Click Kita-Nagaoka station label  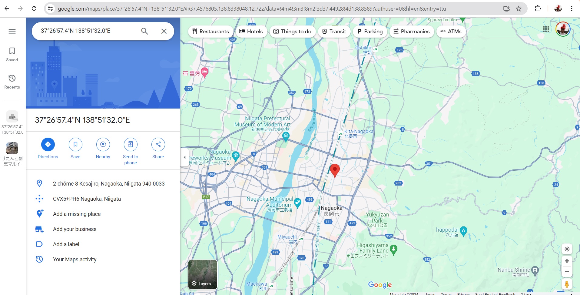tap(358, 133)
